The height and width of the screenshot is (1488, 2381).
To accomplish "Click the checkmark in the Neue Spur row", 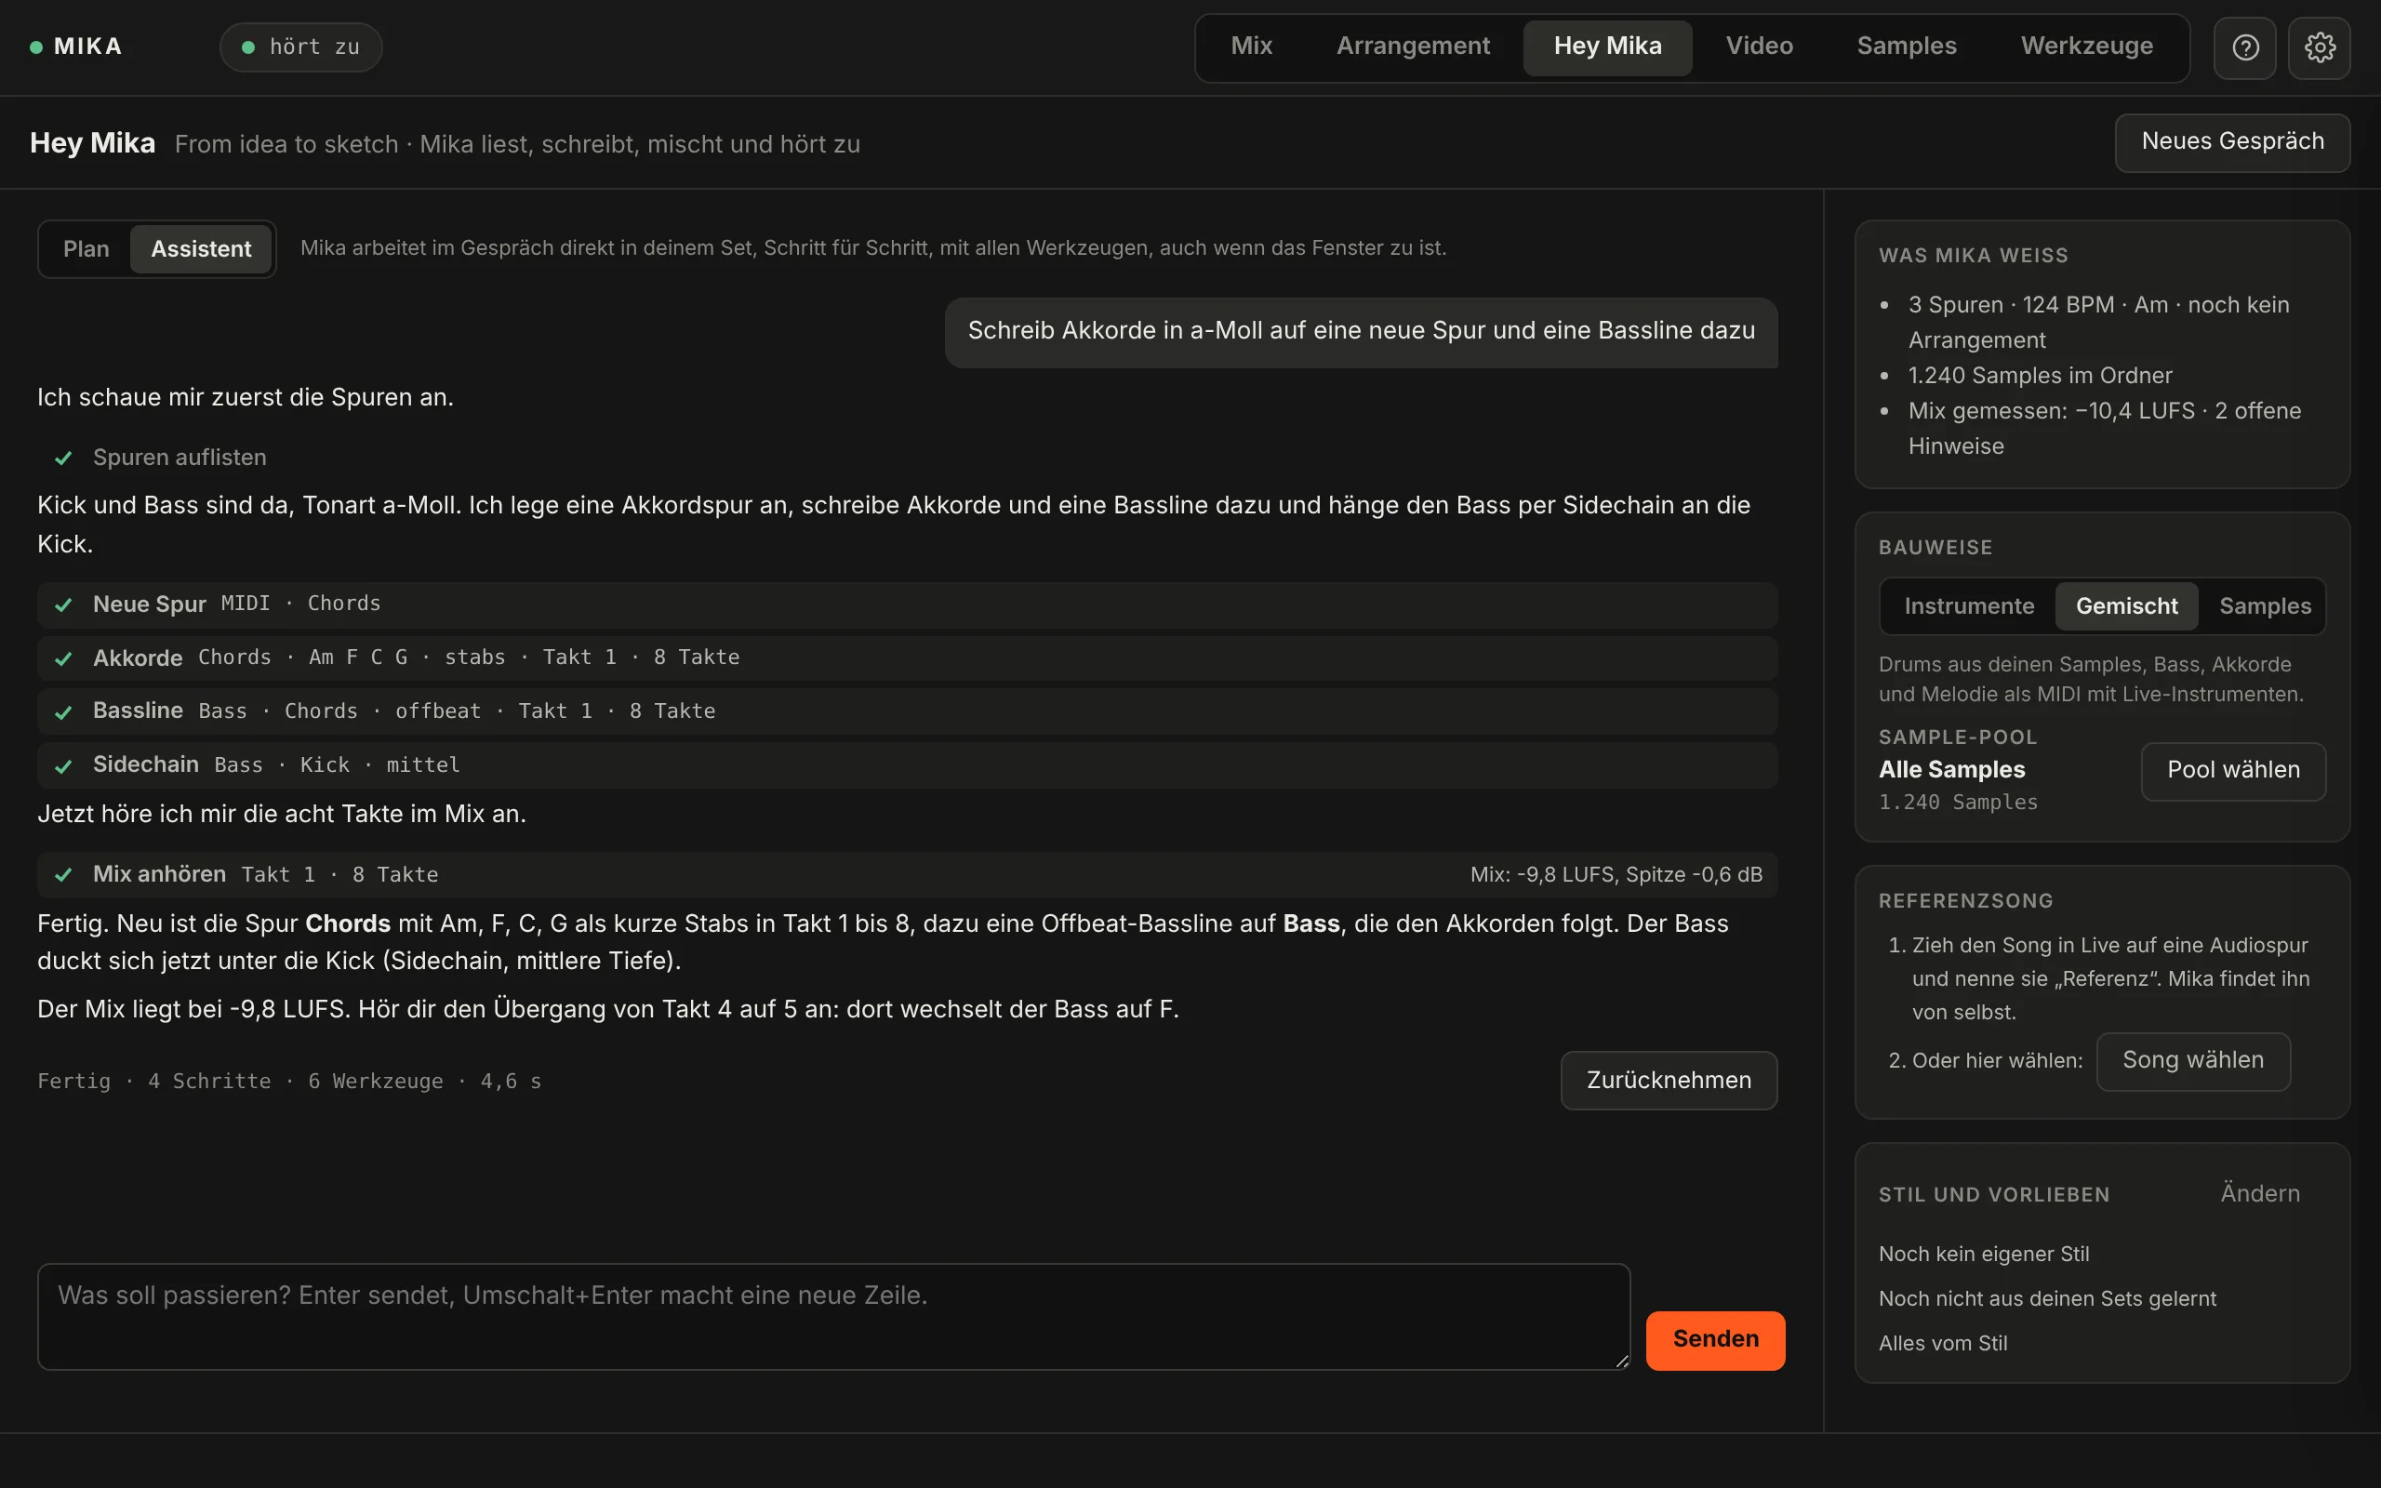I will click(63, 604).
